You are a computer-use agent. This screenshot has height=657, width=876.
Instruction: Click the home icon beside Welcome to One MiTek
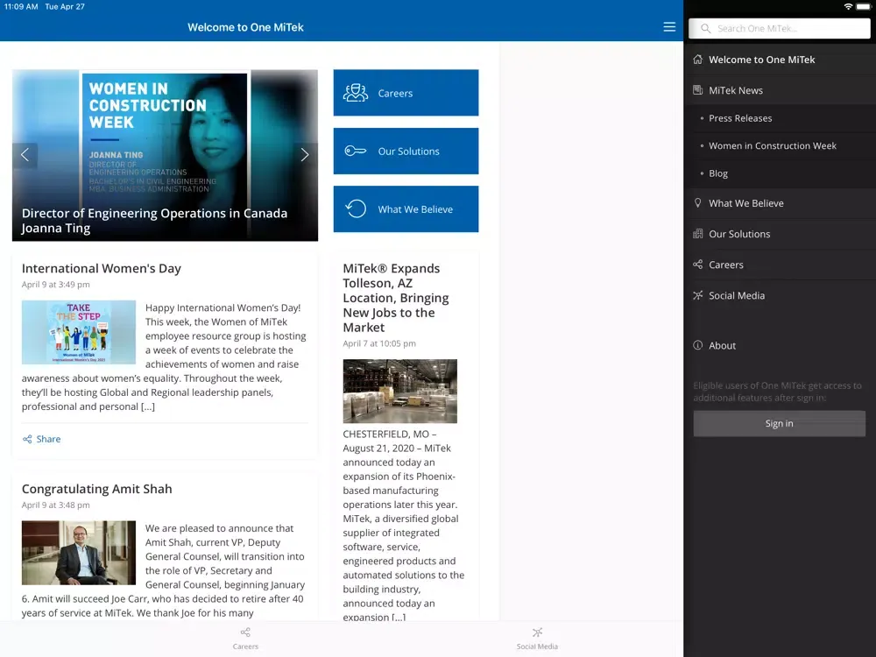[698, 60]
